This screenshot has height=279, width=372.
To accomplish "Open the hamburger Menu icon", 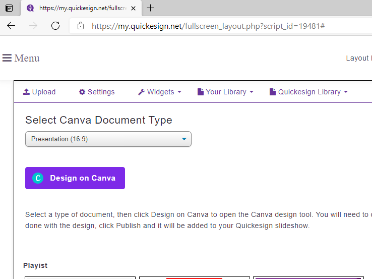I will point(7,58).
